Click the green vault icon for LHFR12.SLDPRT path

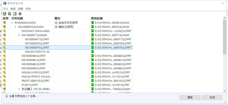click(x=92, y=72)
